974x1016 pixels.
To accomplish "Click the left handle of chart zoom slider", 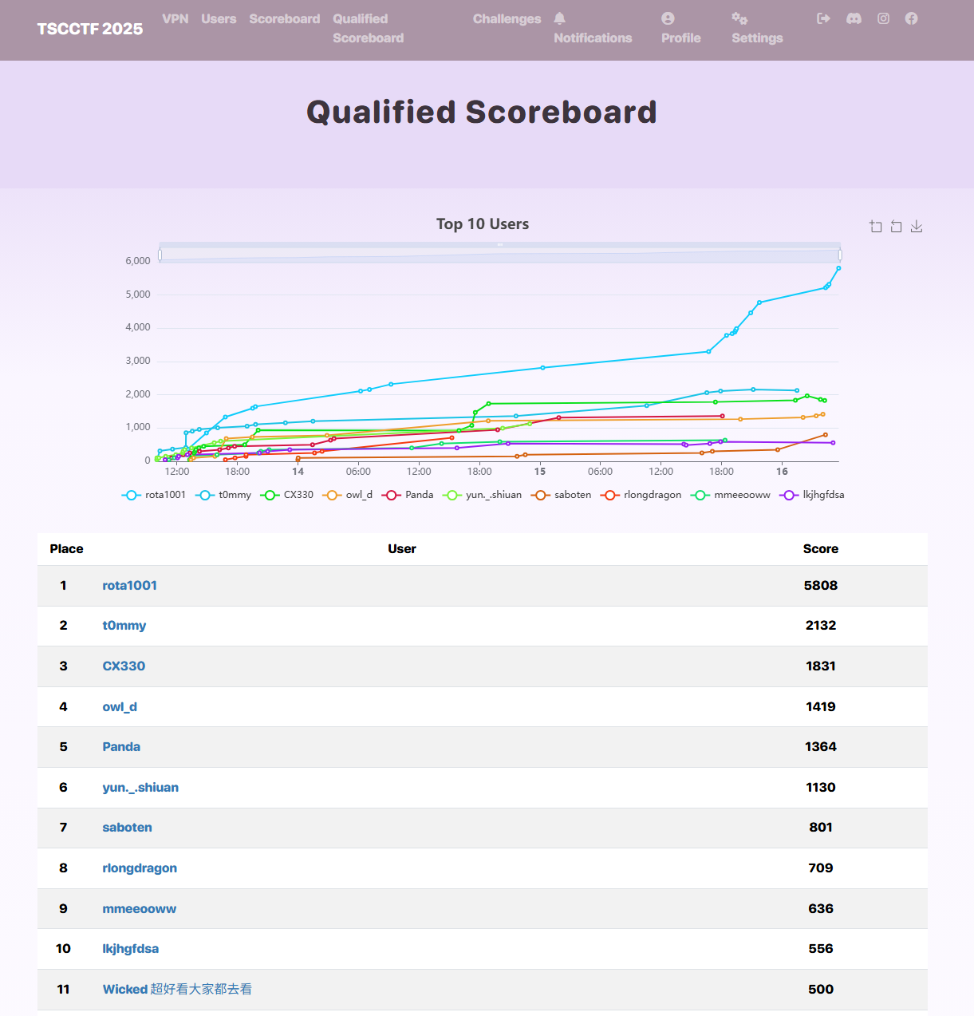I will point(160,255).
